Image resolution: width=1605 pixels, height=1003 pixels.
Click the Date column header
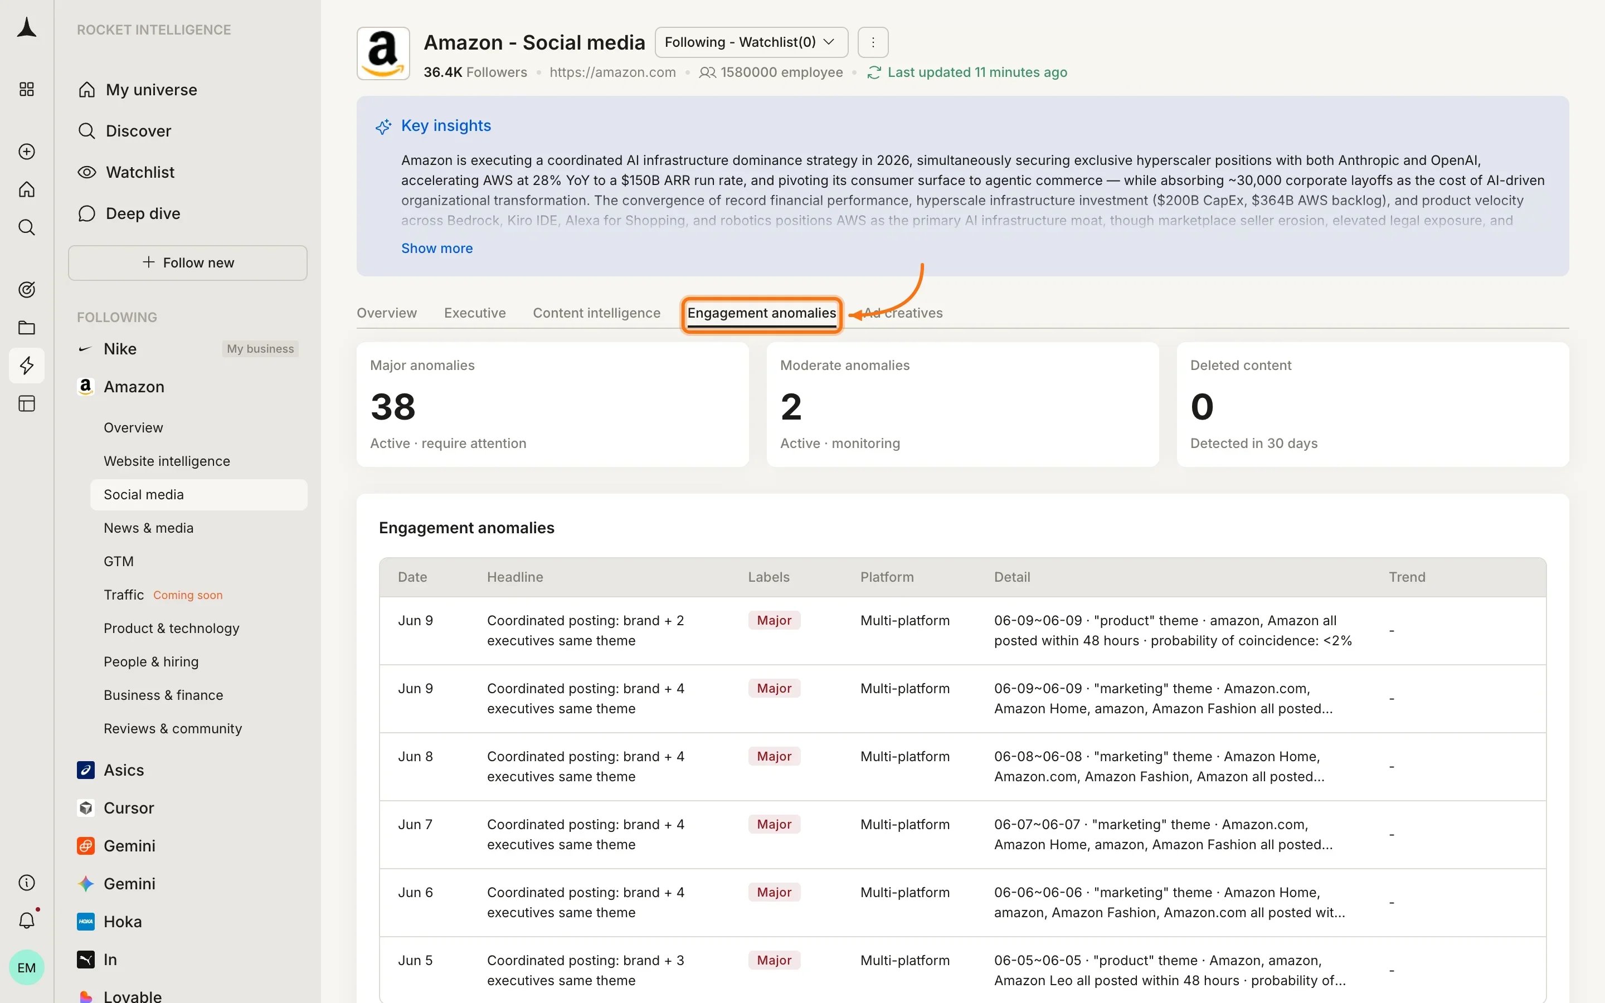(x=412, y=577)
